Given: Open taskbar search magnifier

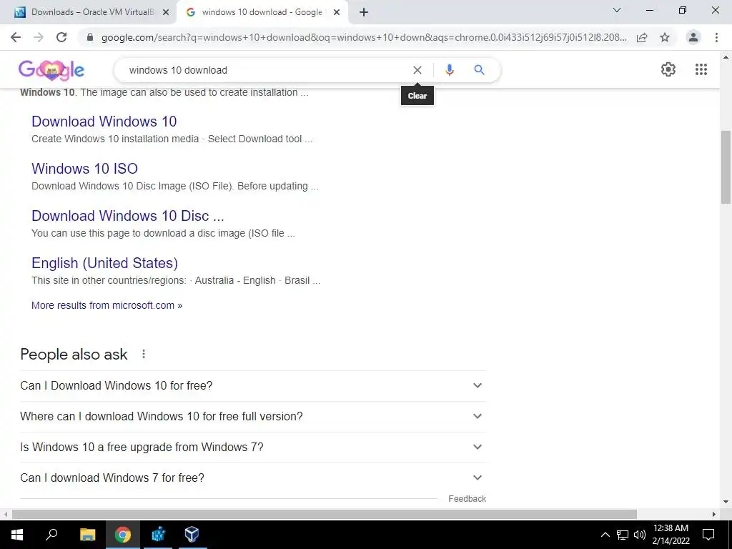Looking at the screenshot, I should [x=51, y=535].
